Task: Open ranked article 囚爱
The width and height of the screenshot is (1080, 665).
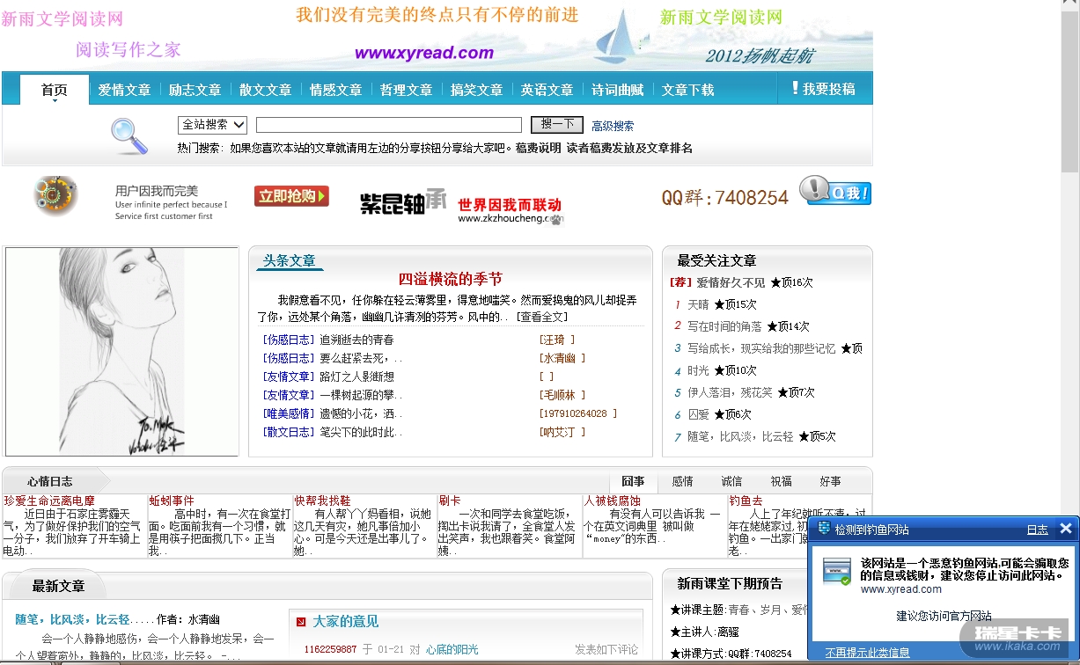Action: [x=698, y=414]
